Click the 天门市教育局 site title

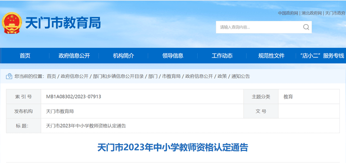[63, 23]
